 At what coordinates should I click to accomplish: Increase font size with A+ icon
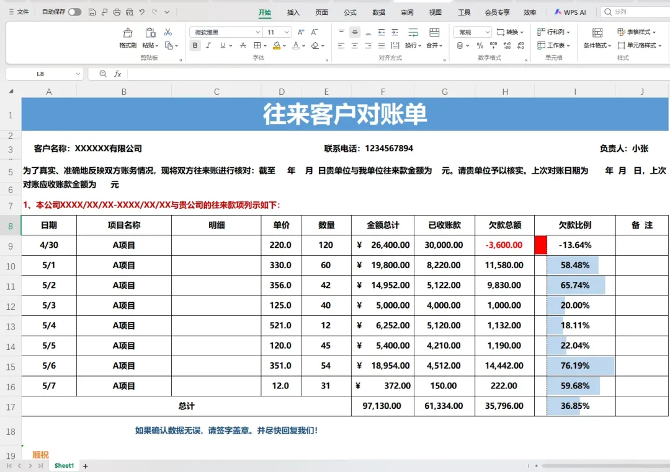coord(301,32)
